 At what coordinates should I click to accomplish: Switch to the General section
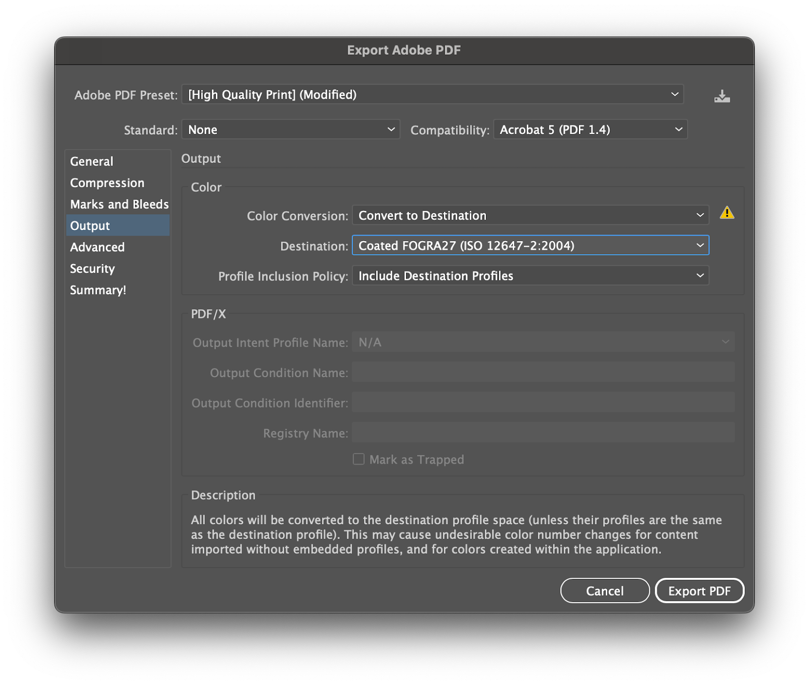[x=92, y=162]
